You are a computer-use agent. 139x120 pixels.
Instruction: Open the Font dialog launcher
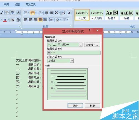pos(19,26)
